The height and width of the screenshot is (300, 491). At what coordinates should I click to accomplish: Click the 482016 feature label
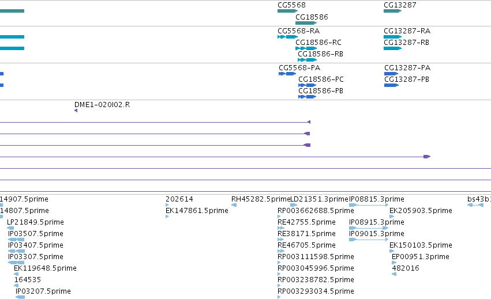tap(406, 268)
